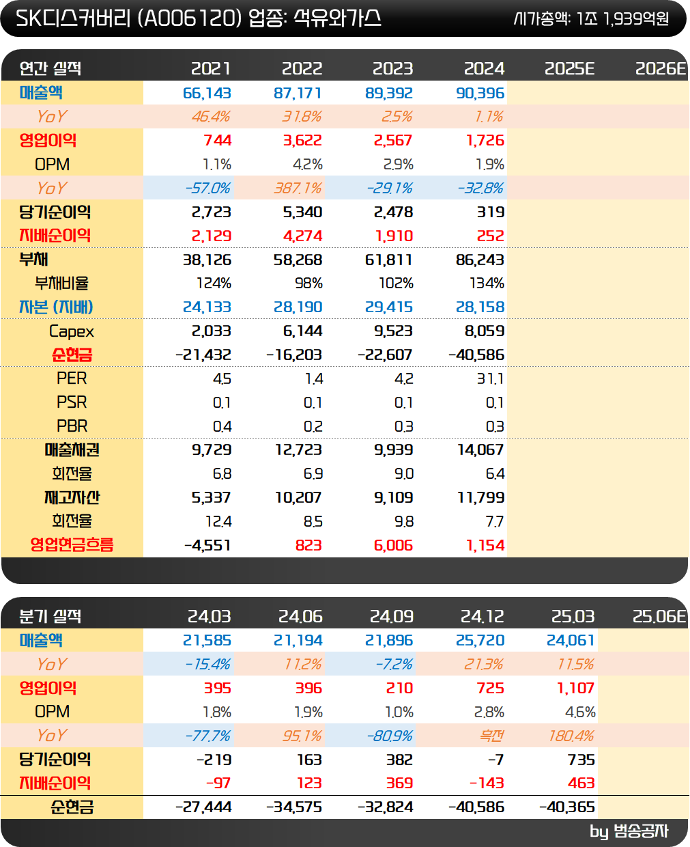Select the 2022 inventory value 10,207
The image size is (690, 847).
[x=298, y=497]
